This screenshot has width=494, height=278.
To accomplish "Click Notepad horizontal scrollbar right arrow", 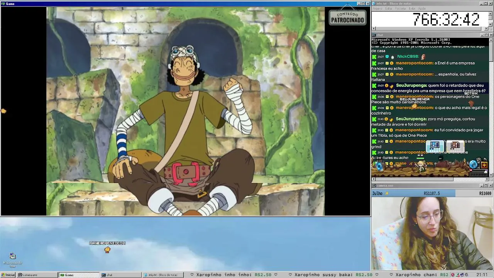I will [486, 29].
